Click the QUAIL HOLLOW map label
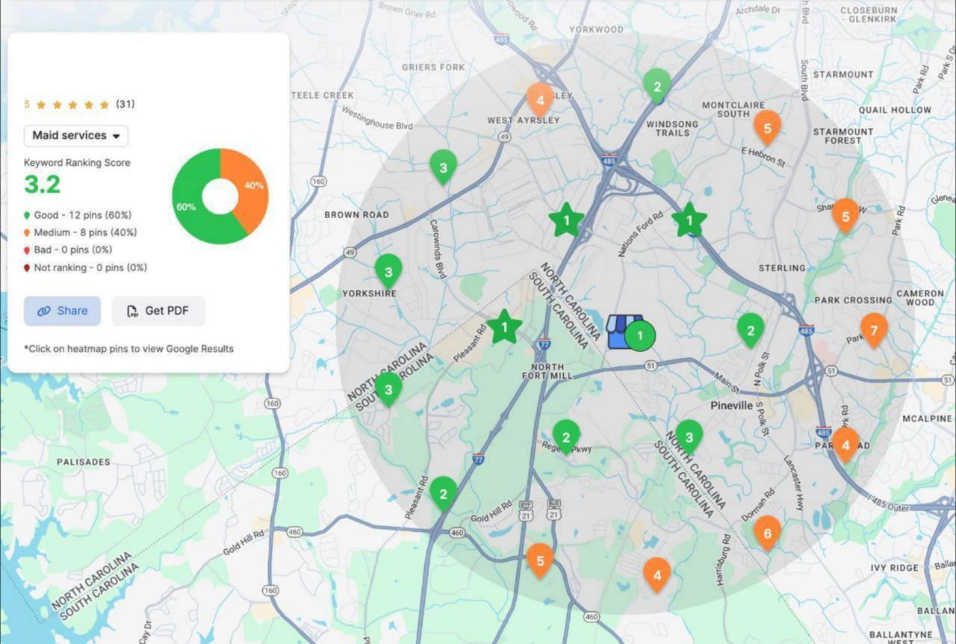Screen dimensions: 956x644 tap(895, 110)
